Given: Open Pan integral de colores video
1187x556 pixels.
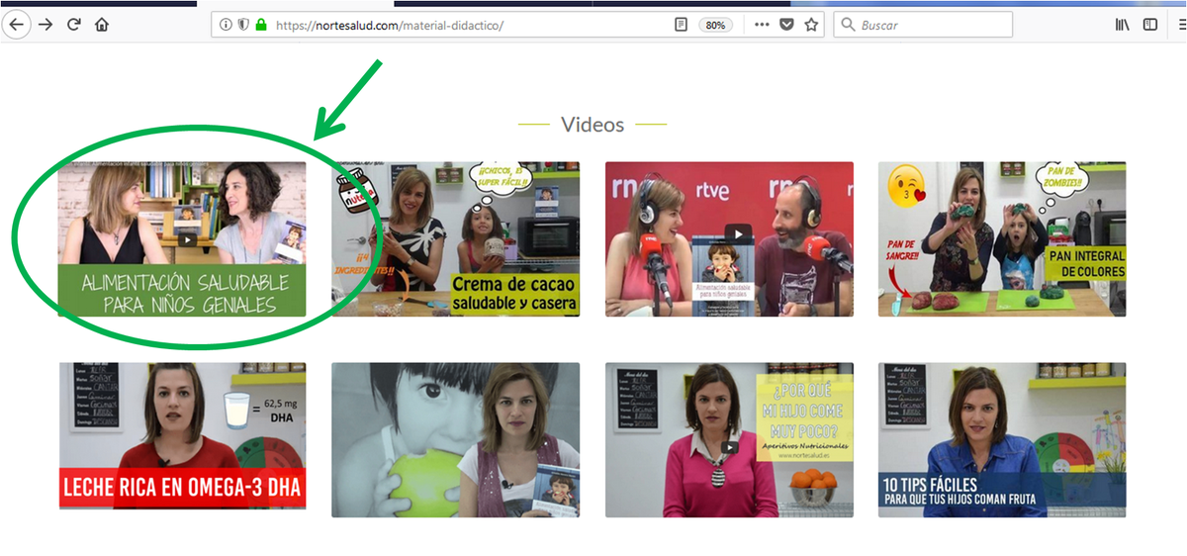Looking at the screenshot, I should 1002,239.
